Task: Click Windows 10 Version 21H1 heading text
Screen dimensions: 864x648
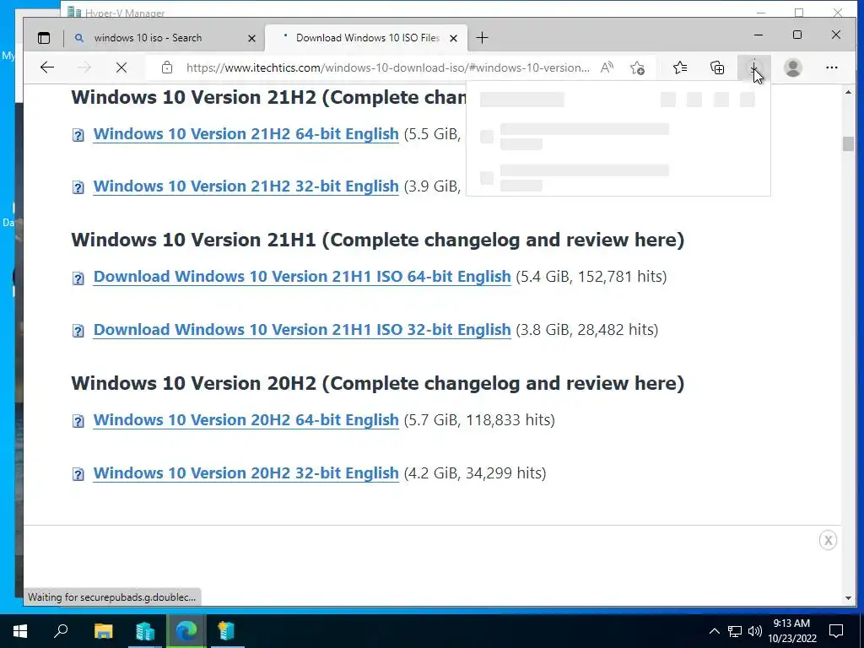Action: tap(377, 240)
